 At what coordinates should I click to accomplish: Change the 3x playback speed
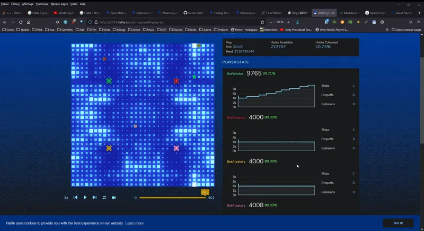point(66,198)
